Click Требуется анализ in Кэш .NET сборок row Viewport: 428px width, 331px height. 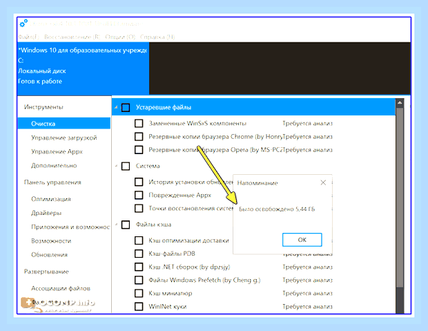click(308, 267)
